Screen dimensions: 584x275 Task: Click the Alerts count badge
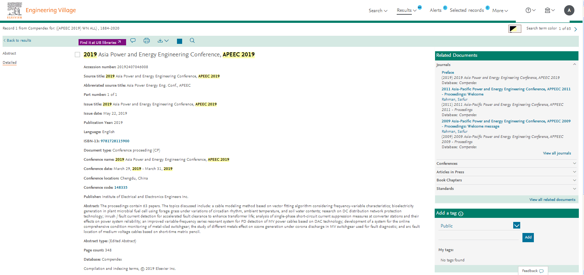click(445, 8)
